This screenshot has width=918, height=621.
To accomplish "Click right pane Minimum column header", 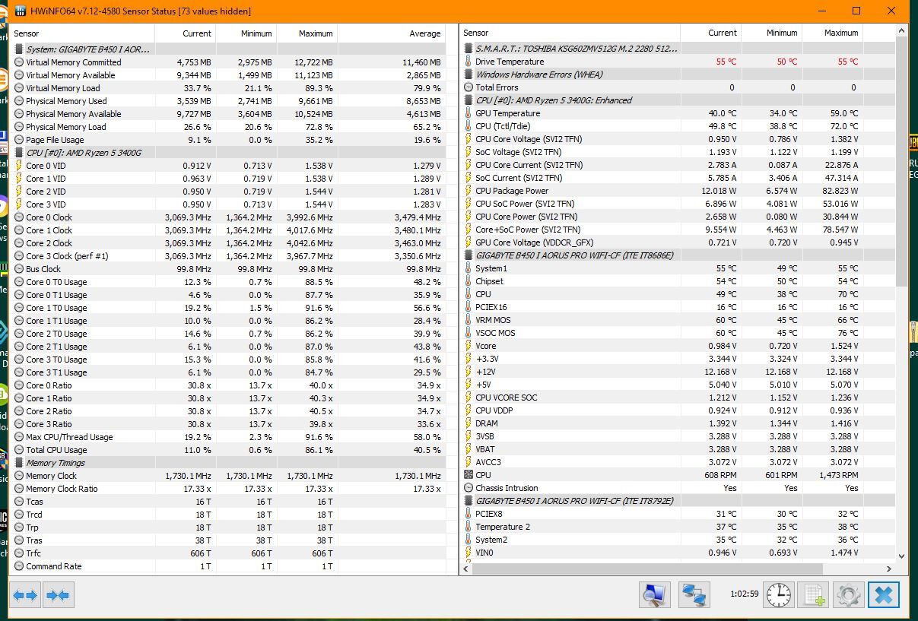I will (x=771, y=33).
